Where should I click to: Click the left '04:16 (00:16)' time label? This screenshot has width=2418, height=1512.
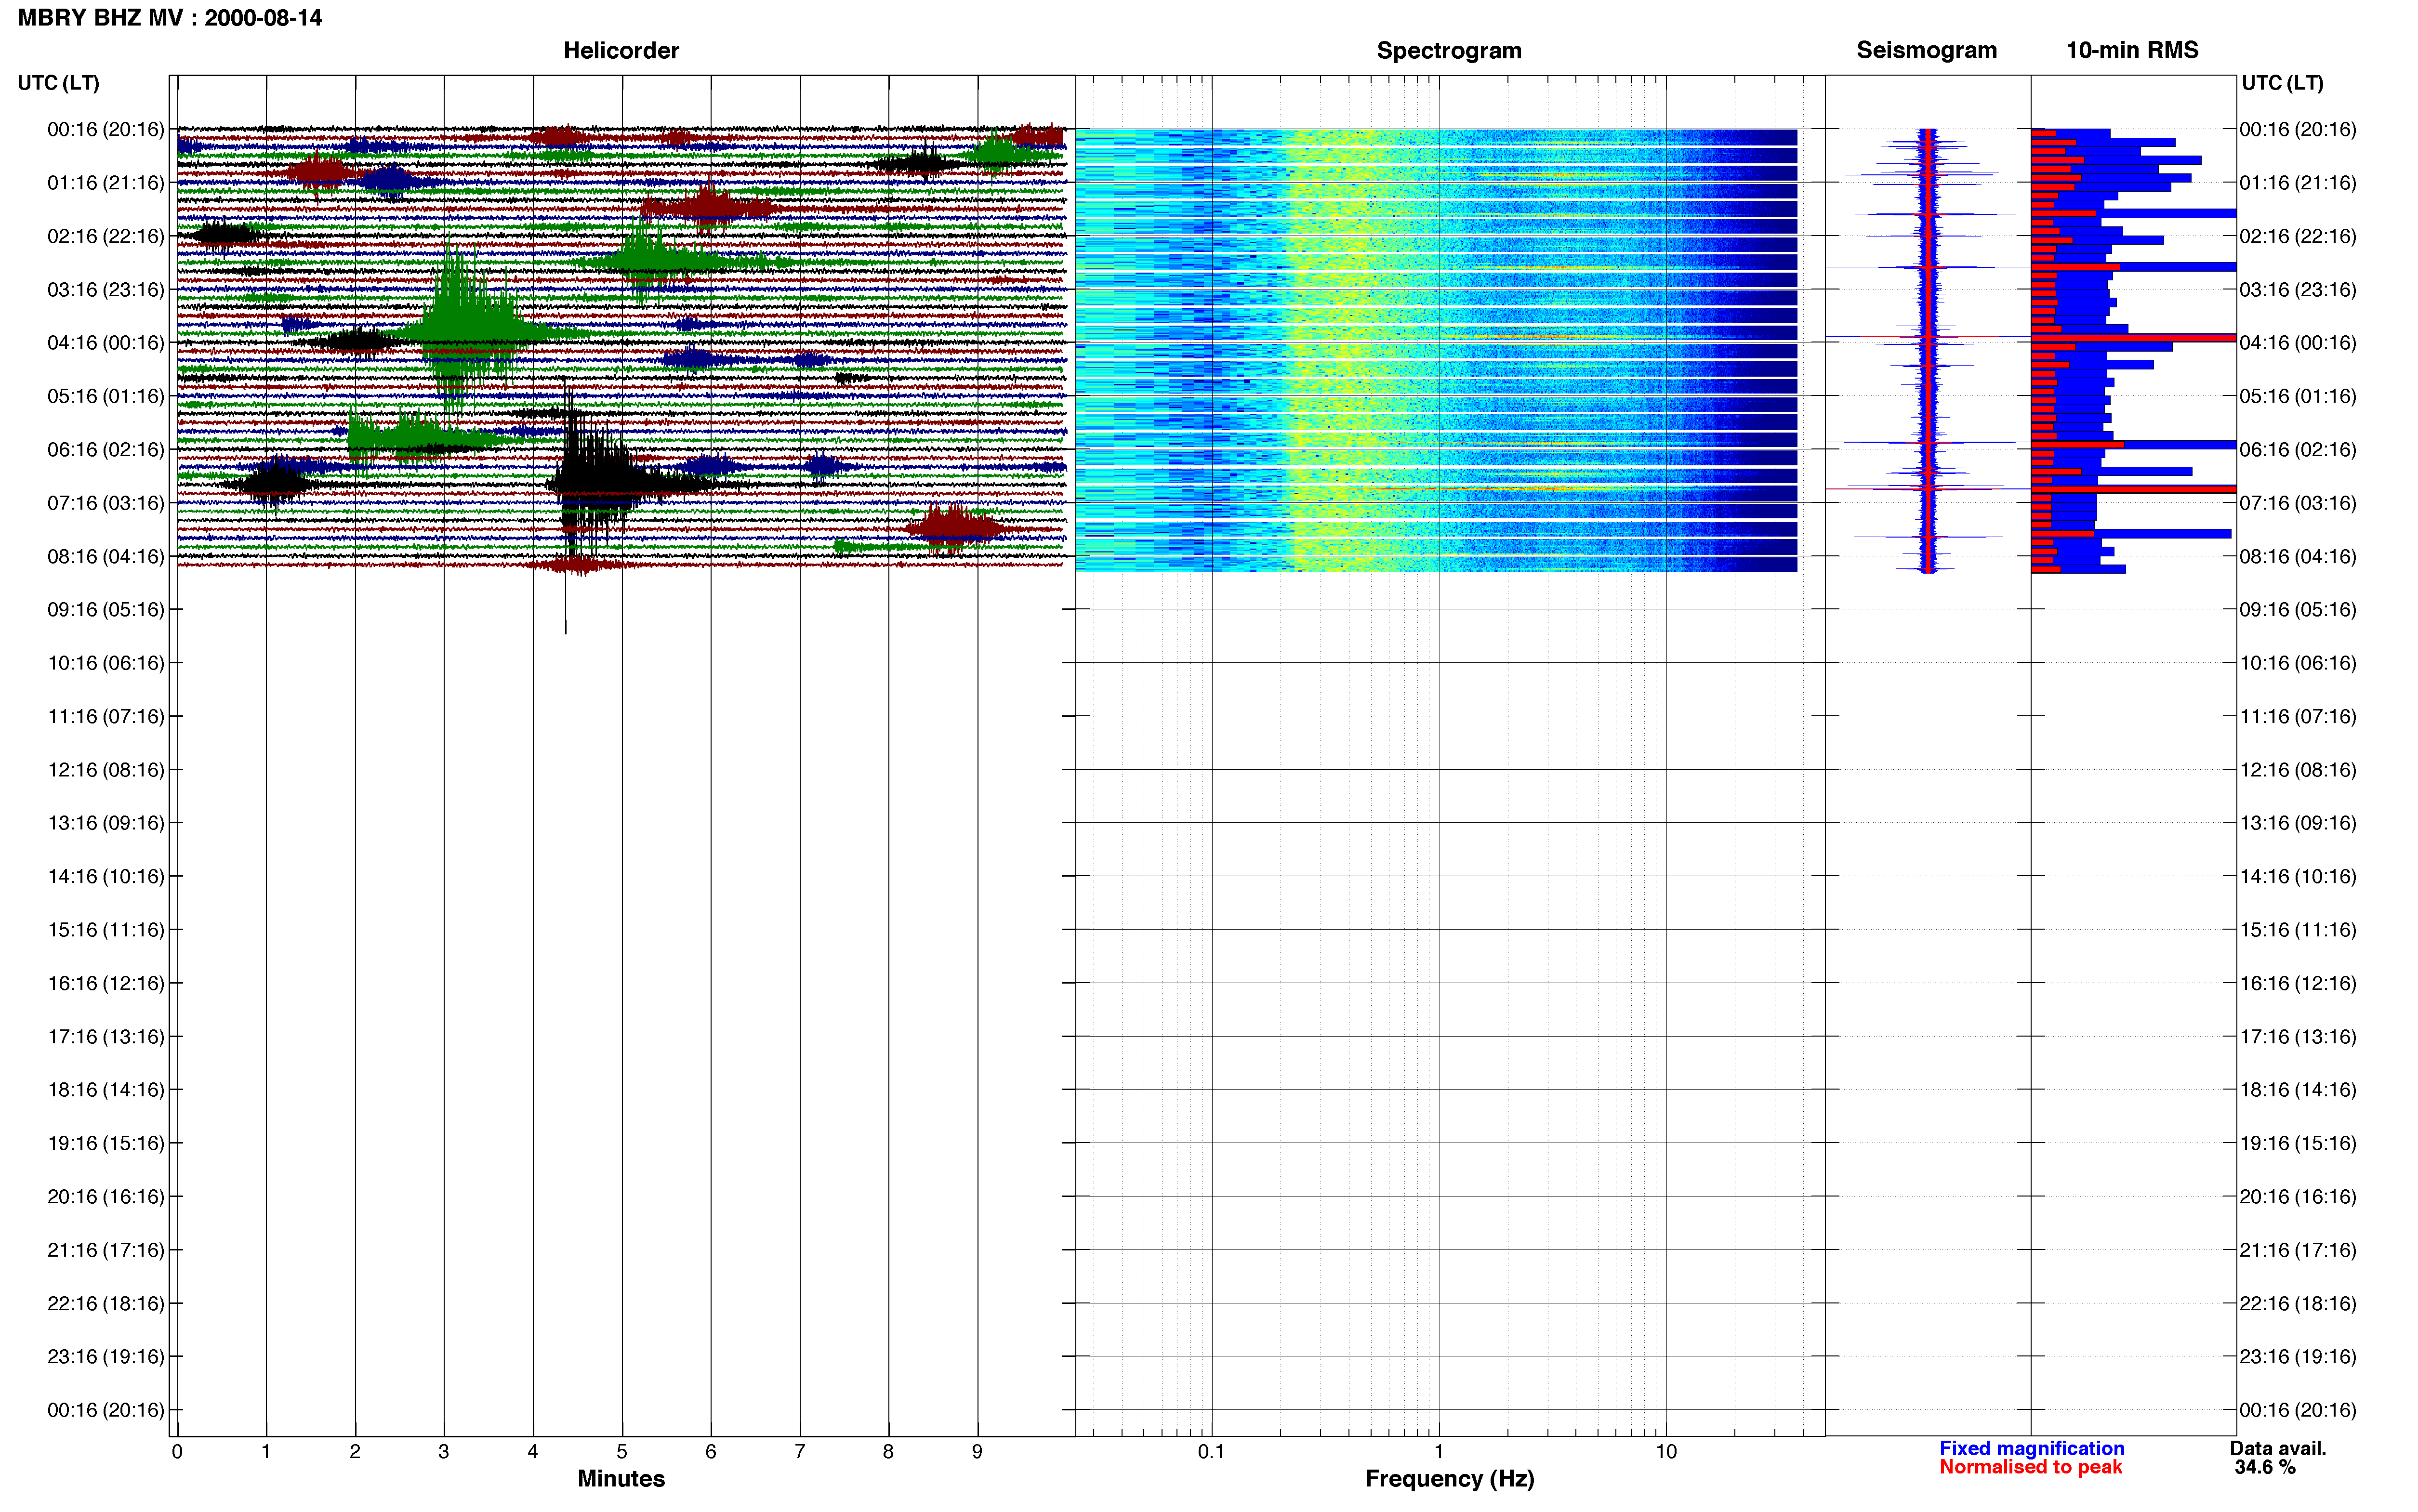click(x=106, y=343)
